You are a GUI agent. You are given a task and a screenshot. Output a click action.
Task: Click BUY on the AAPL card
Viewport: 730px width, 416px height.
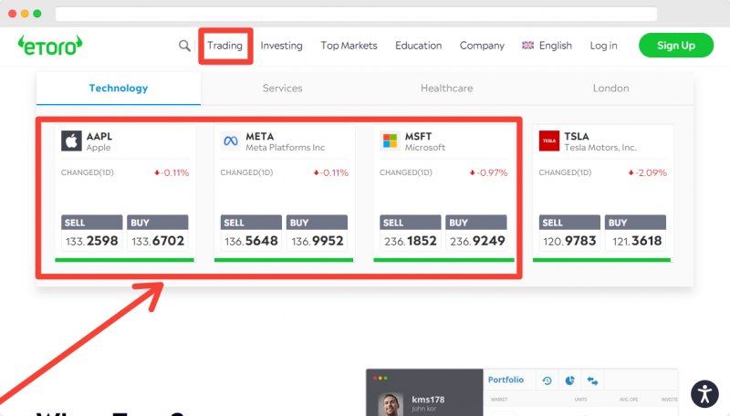click(158, 233)
